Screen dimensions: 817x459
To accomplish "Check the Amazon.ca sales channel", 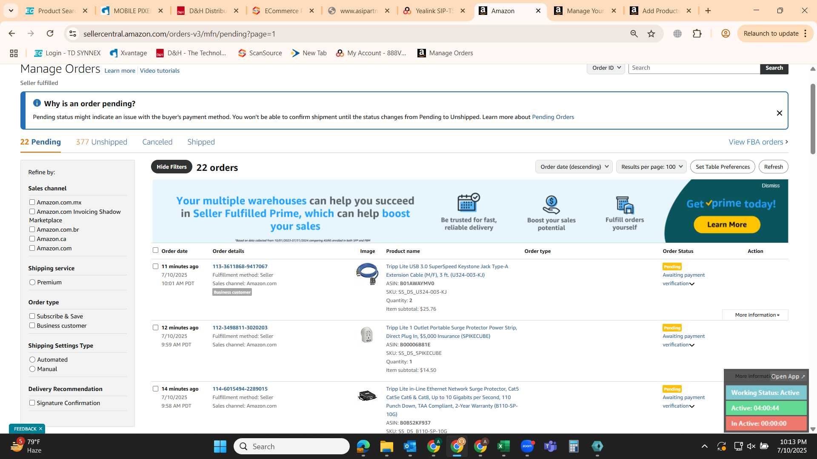I will pyautogui.click(x=32, y=239).
